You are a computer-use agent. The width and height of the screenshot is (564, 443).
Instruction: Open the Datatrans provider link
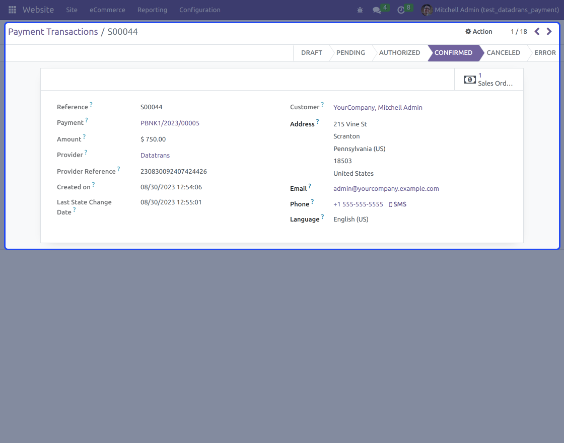tap(155, 156)
